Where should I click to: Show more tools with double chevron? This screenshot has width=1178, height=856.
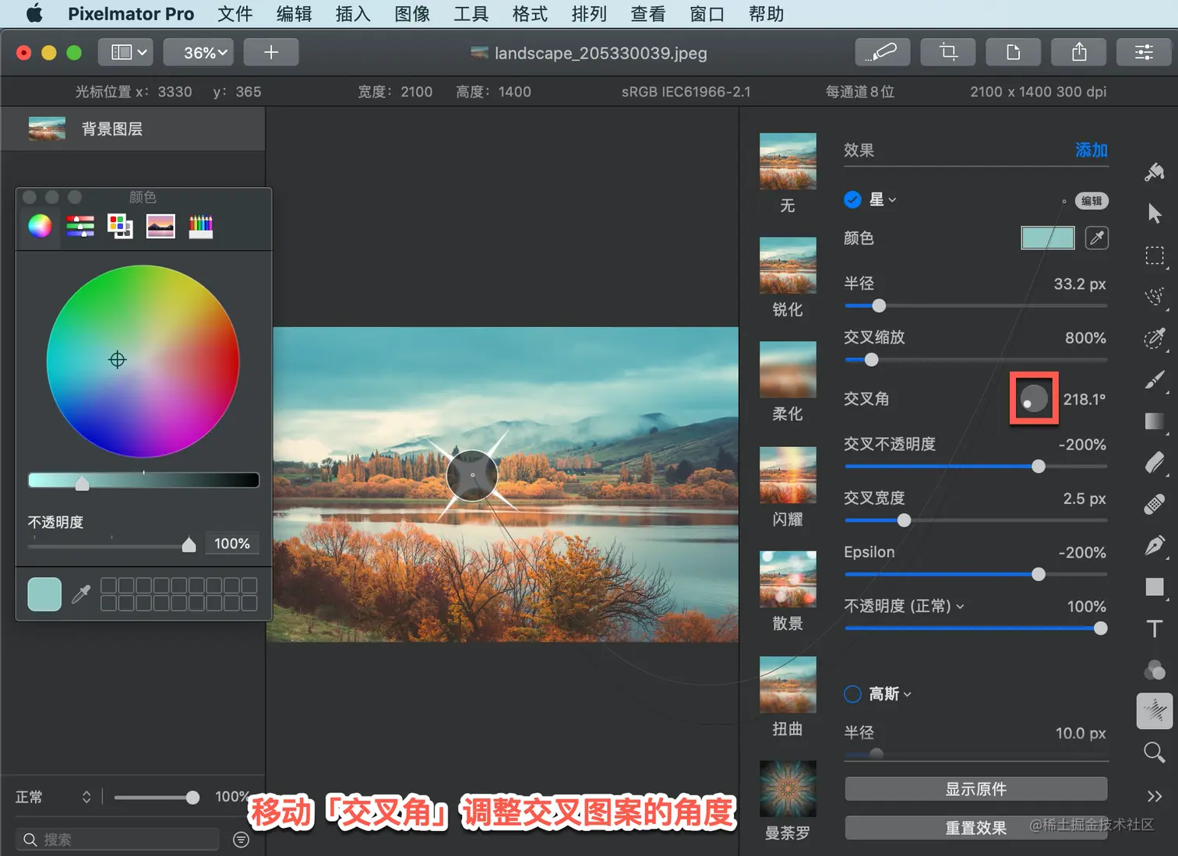click(1155, 796)
